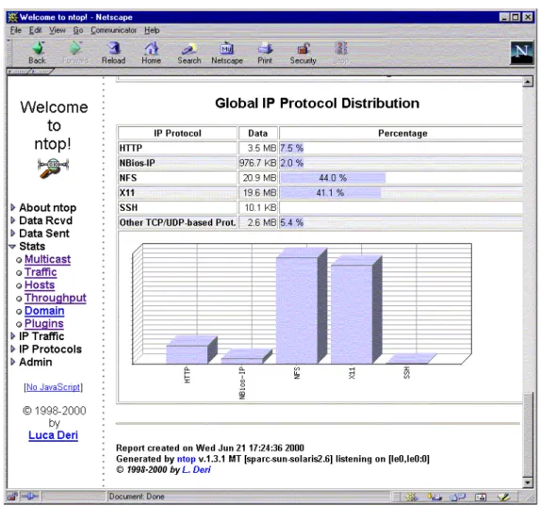541x506 pixels.
Task: Open the Plugins link
Action: tap(44, 323)
